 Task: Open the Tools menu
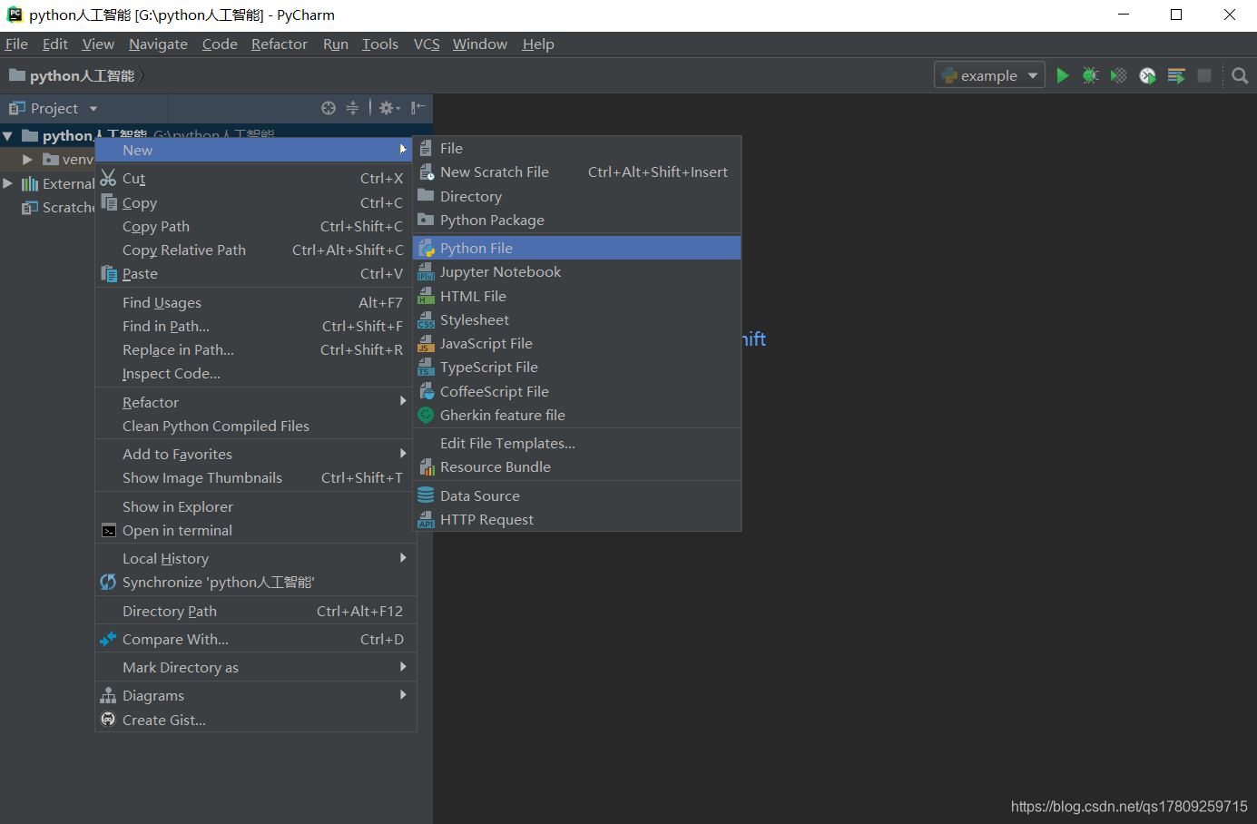380,44
